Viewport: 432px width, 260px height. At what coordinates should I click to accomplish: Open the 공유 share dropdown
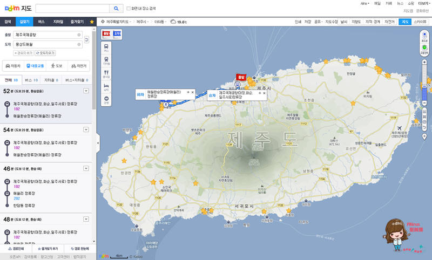318,22
